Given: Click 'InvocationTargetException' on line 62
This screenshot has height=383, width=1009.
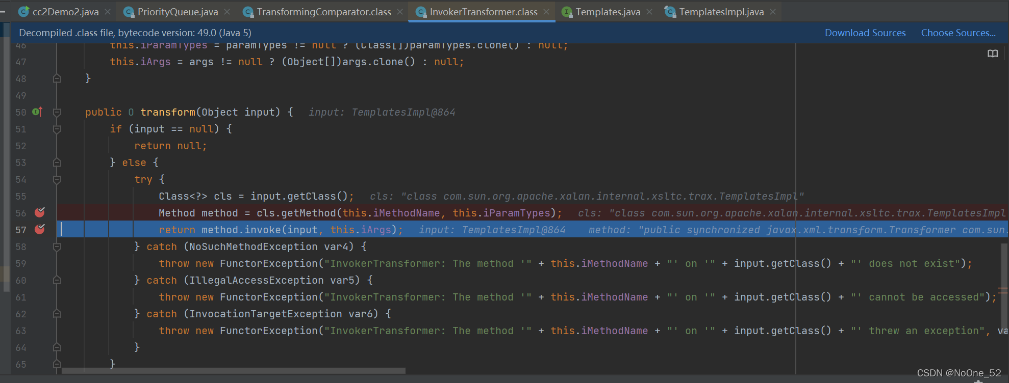Looking at the screenshot, I should (266, 314).
